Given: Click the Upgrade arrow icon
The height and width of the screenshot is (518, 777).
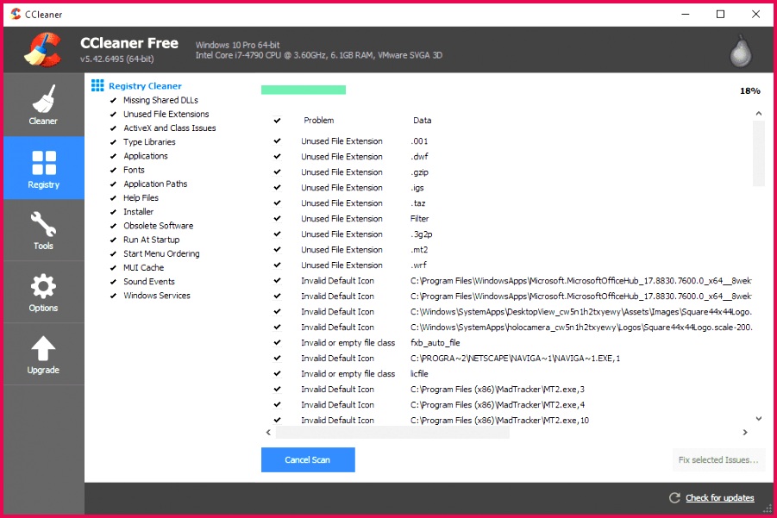Looking at the screenshot, I should pyautogui.click(x=42, y=347).
